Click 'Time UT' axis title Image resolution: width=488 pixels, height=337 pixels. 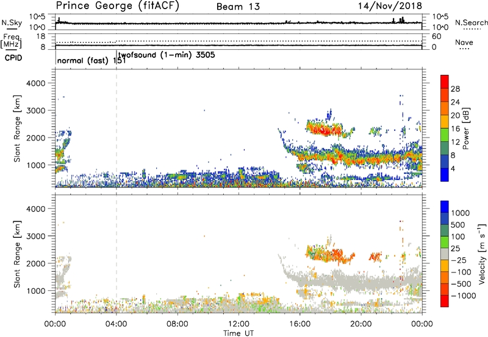coord(239,333)
